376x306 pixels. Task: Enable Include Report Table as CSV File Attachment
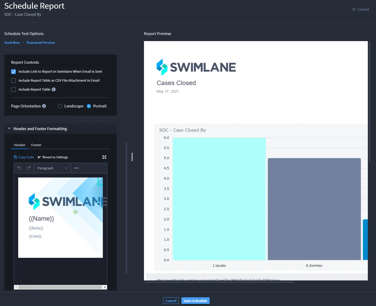point(13,81)
